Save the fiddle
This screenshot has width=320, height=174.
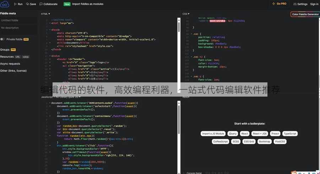click(x=31, y=4)
